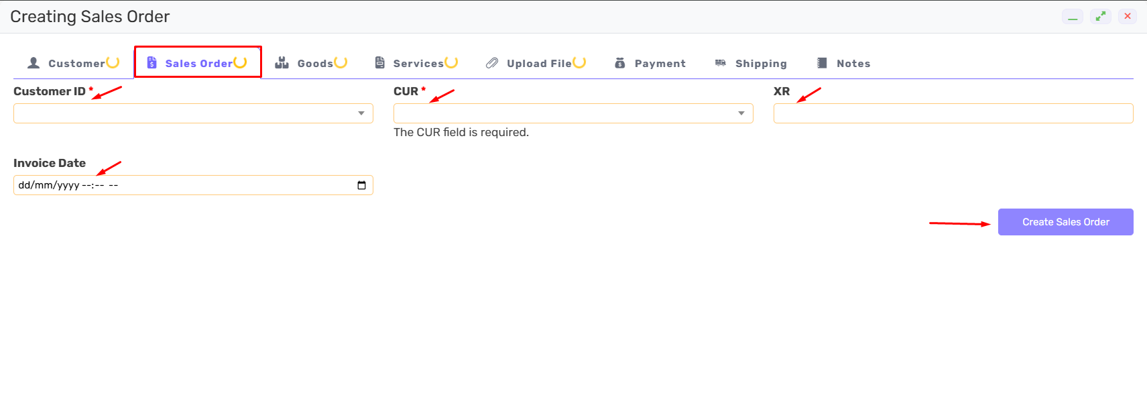The image size is (1147, 397).
Task: Maximize the Creating Sales Order dialog
Action: pyautogui.click(x=1100, y=16)
